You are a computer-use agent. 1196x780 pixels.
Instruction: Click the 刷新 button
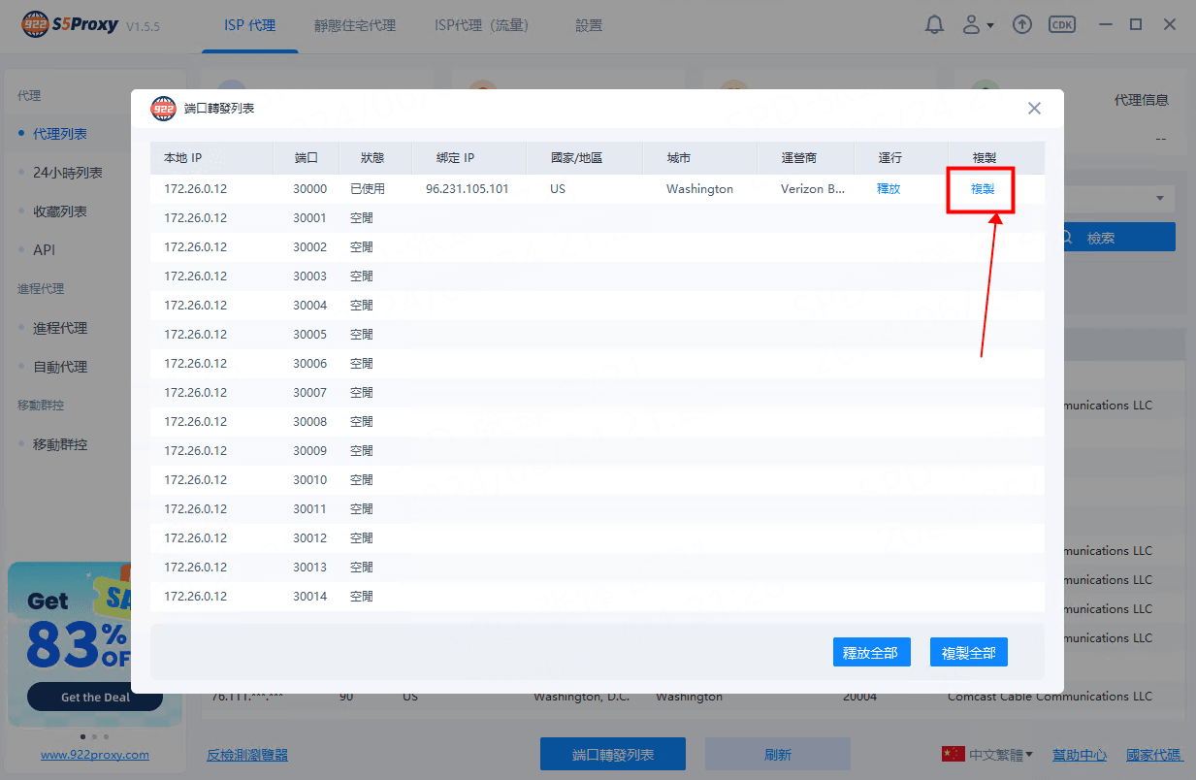pyautogui.click(x=778, y=754)
